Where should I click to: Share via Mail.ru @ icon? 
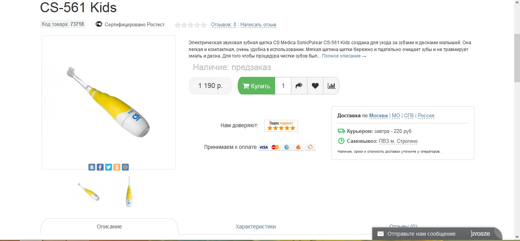pos(125,167)
